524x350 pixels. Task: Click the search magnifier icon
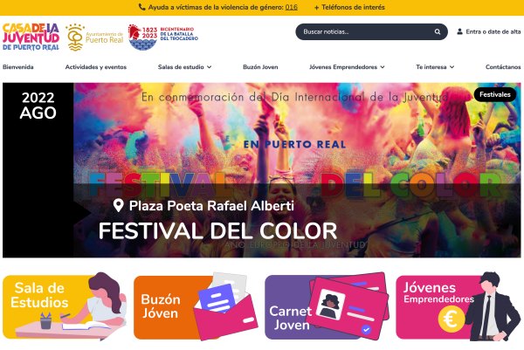click(438, 31)
